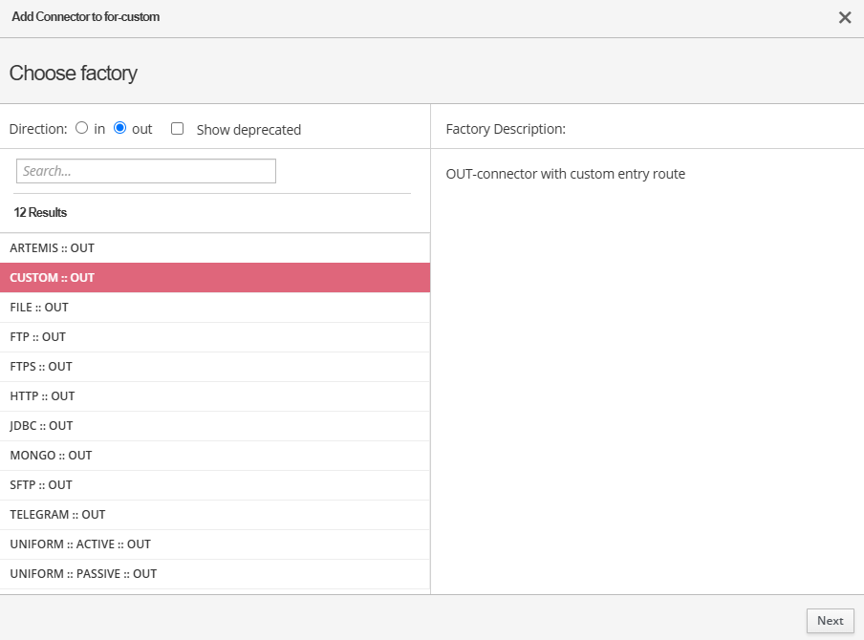Select JDBC :: OUT in results
Image resolution: width=864 pixels, height=640 pixels.
(41, 426)
